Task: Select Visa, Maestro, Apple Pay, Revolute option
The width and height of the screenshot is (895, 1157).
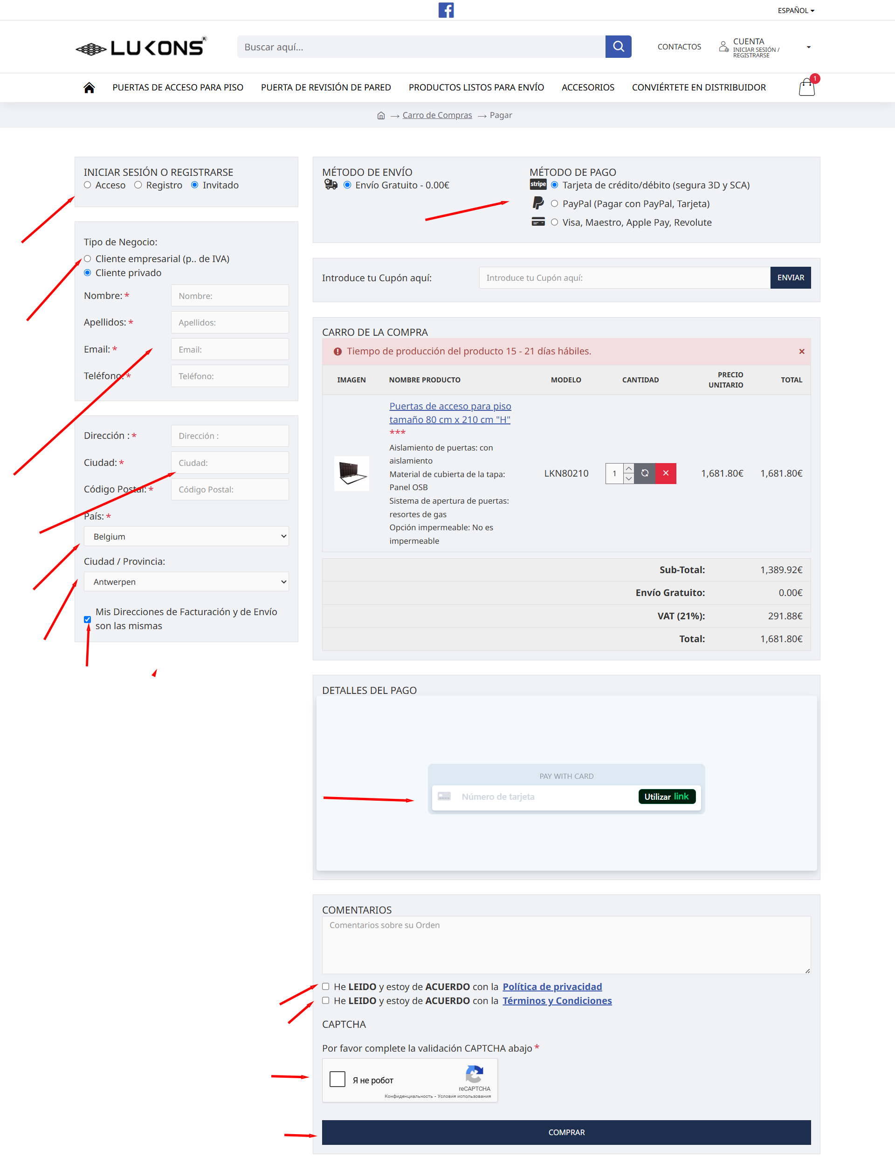Action: tap(554, 222)
